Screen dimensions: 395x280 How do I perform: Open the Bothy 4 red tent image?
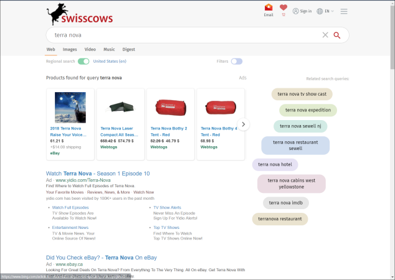click(221, 108)
